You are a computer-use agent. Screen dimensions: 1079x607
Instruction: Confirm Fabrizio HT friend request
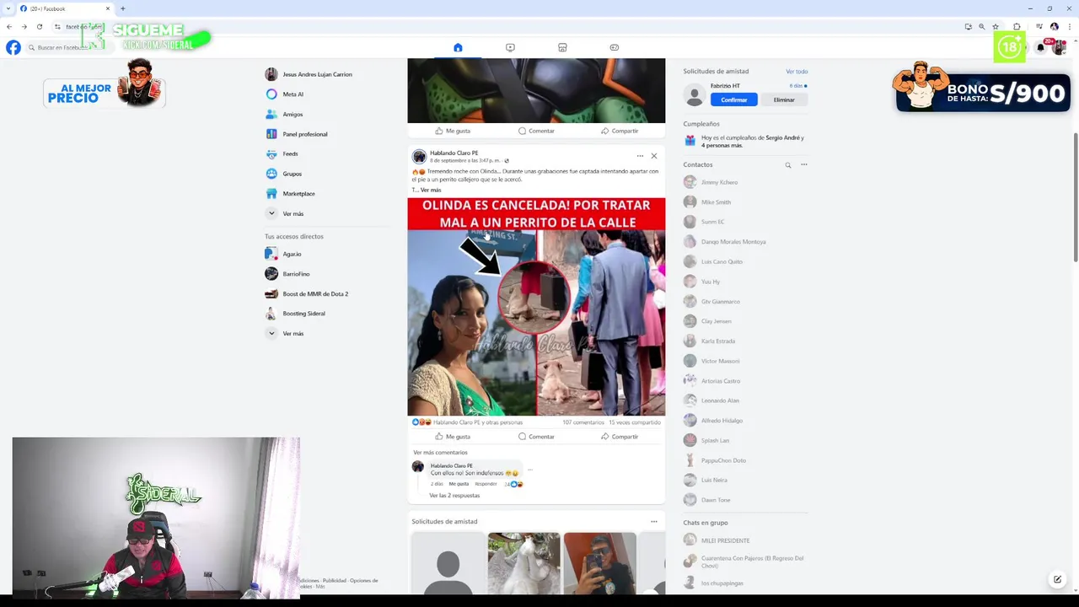coord(733,99)
